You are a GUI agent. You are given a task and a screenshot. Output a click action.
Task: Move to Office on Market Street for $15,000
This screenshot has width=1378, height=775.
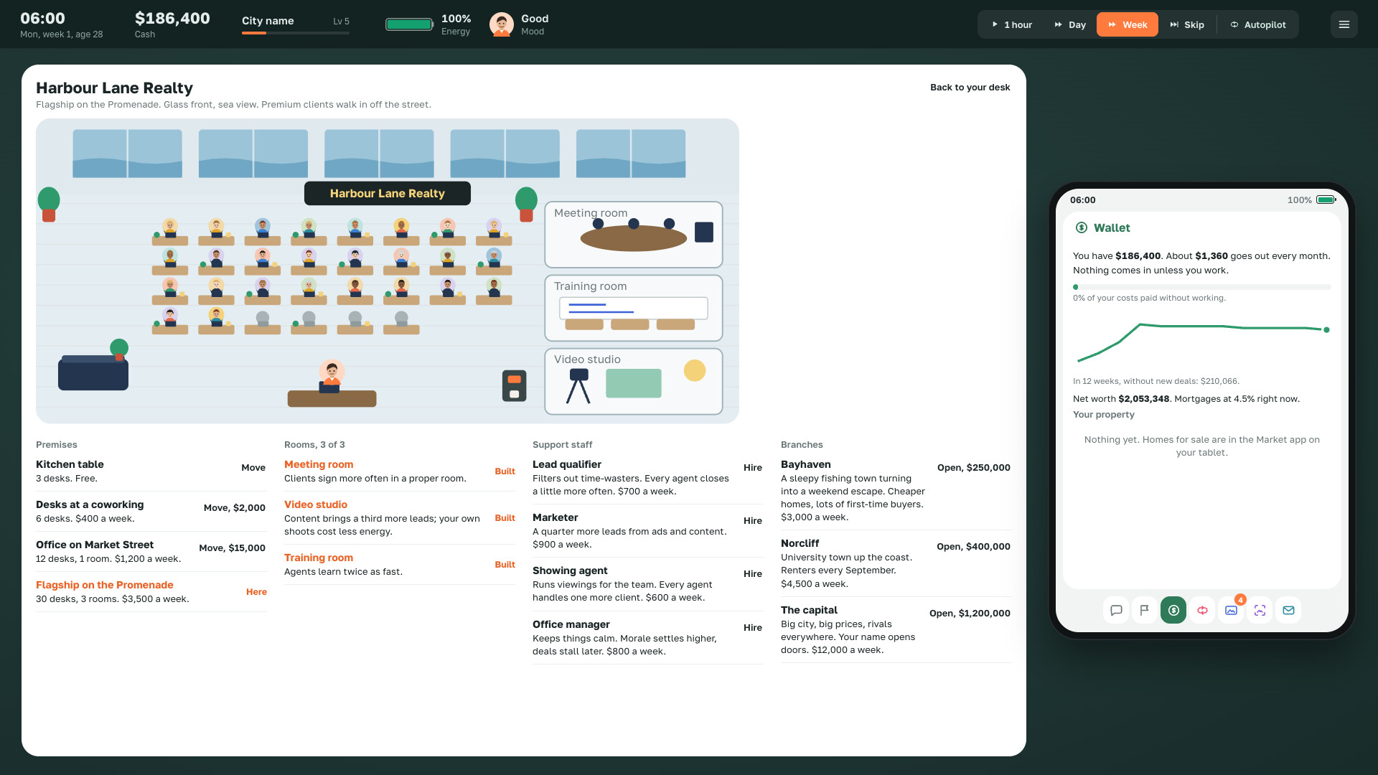click(233, 548)
